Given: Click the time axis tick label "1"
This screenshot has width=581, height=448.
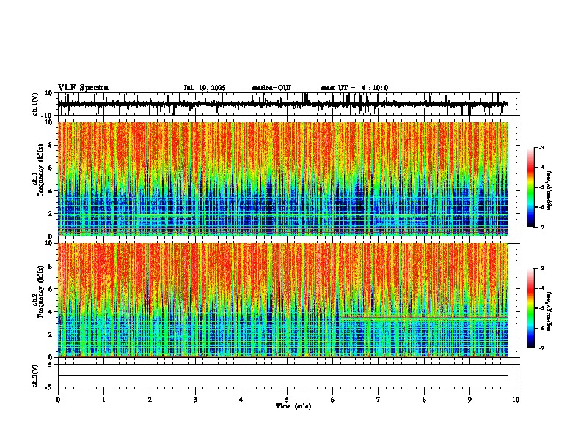Looking at the screenshot, I should 103,400.
